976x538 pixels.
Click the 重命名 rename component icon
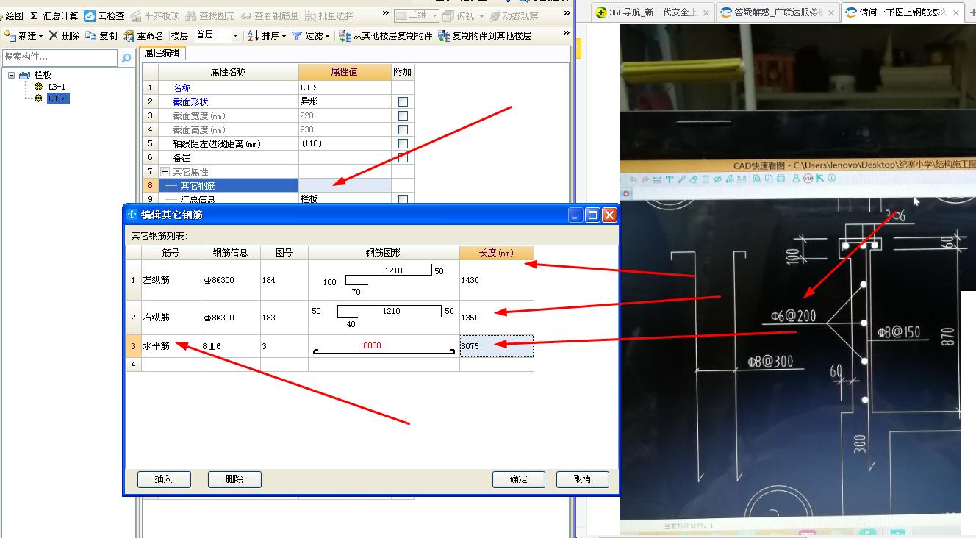(143, 35)
